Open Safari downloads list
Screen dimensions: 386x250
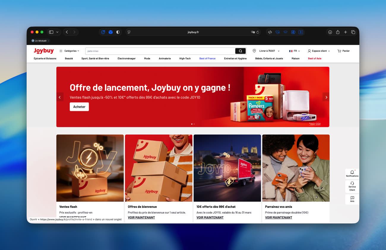tap(330, 32)
